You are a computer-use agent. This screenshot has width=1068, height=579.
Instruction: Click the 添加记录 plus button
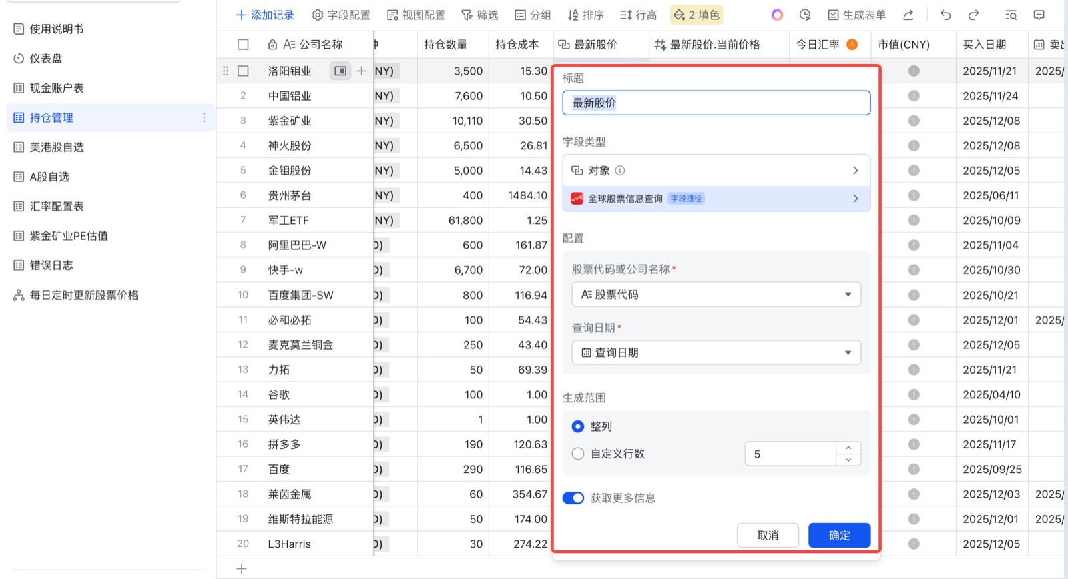coord(265,15)
